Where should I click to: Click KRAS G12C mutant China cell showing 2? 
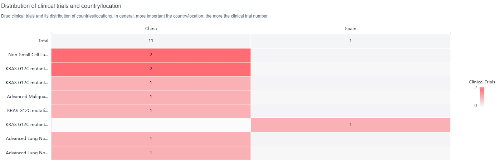[x=151, y=69]
